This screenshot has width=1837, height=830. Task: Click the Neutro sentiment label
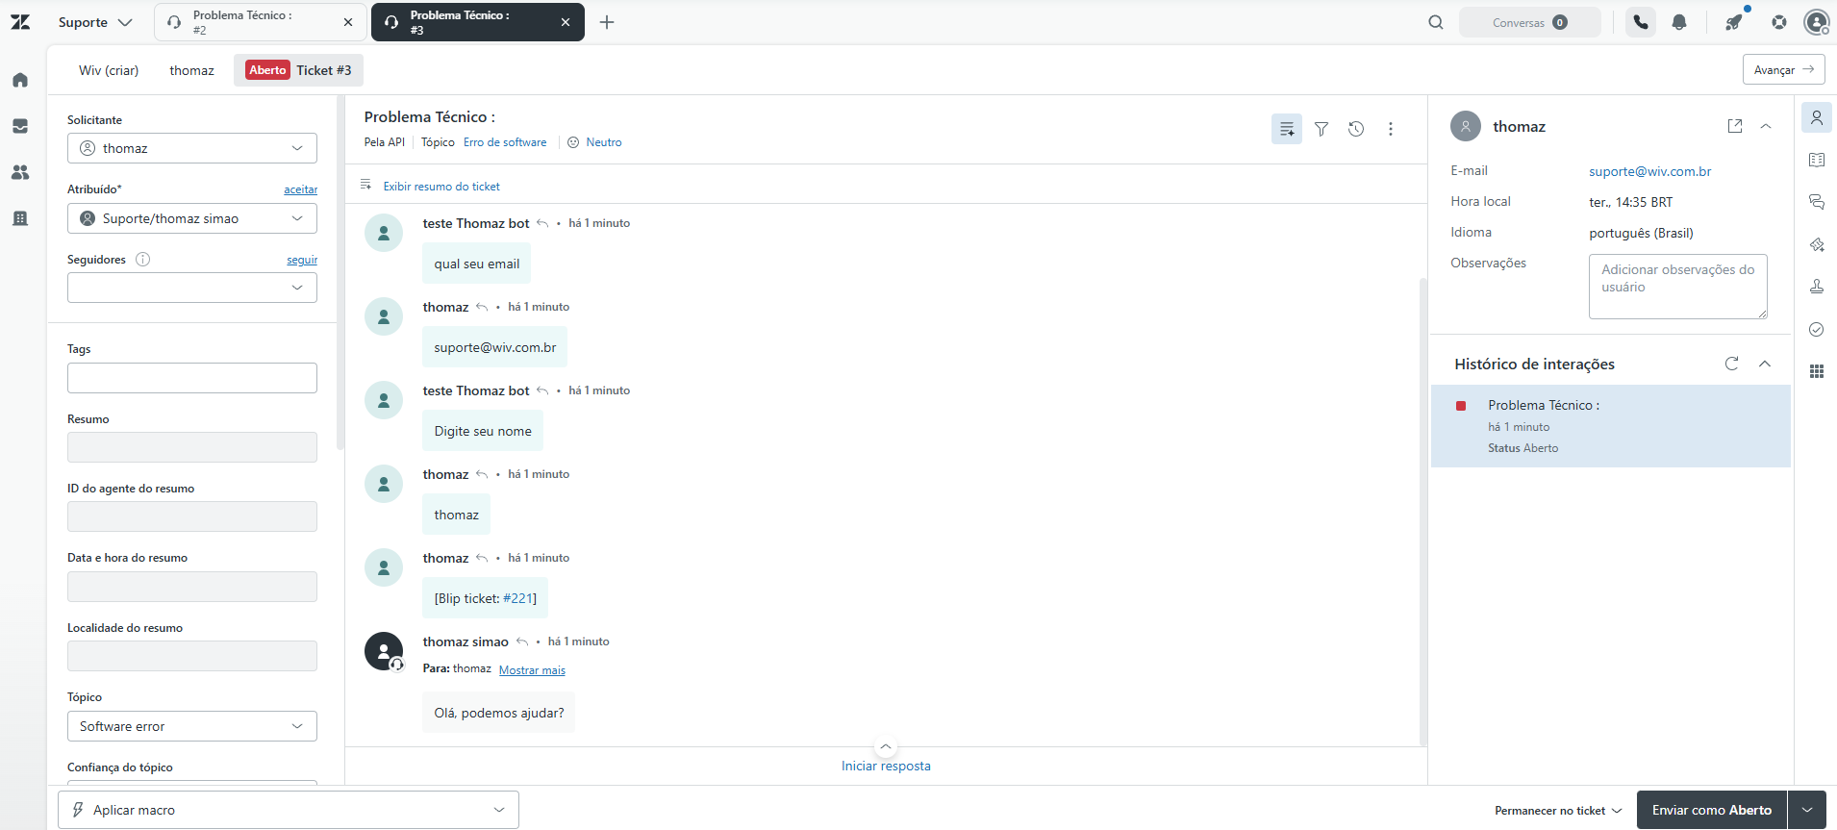[x=604, y=142]
